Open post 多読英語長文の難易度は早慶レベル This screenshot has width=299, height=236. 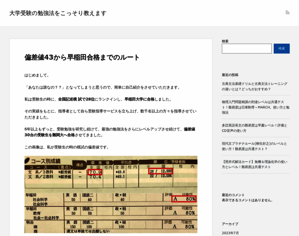click(255, 128)
